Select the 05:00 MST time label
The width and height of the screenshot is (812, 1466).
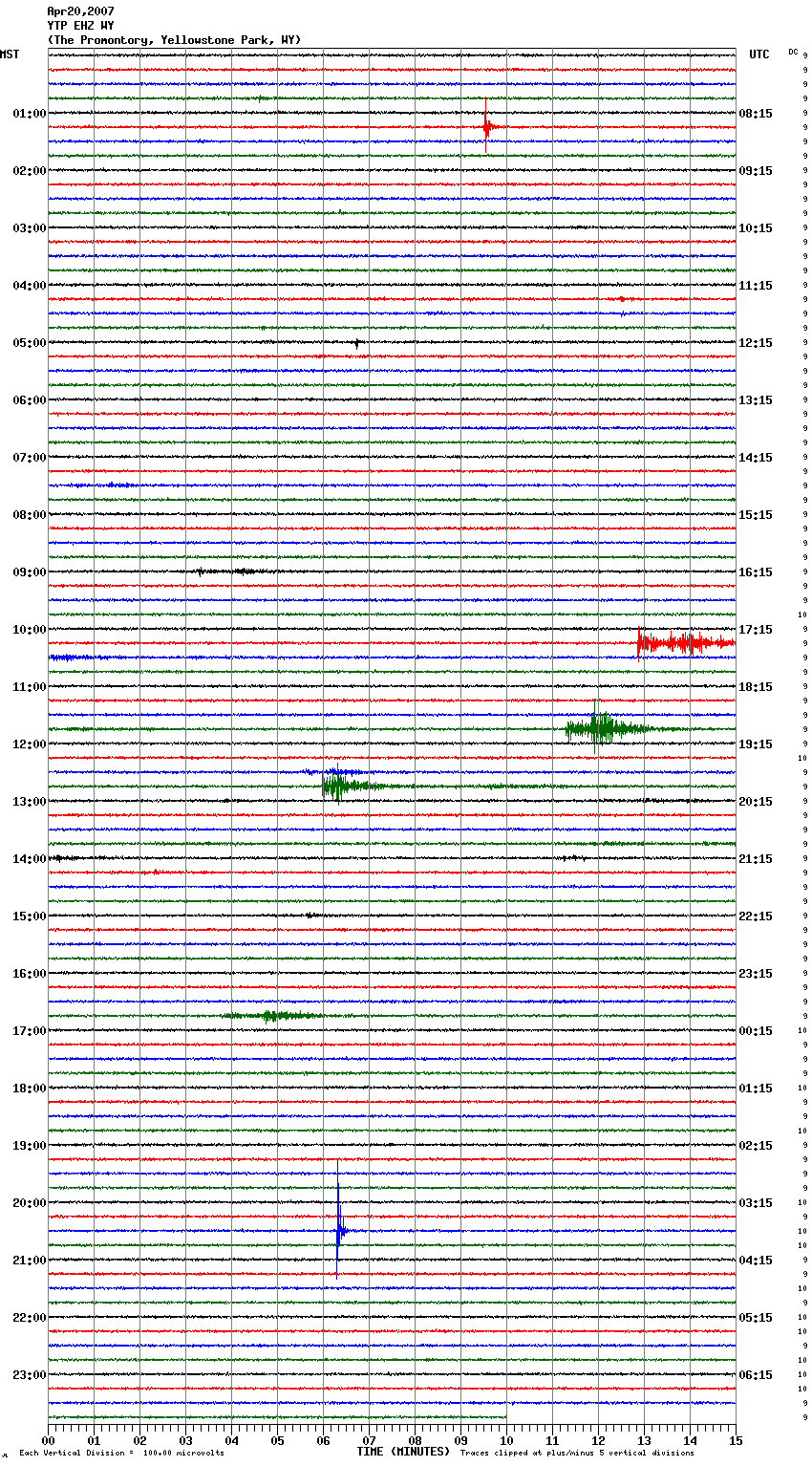[30, 343]
